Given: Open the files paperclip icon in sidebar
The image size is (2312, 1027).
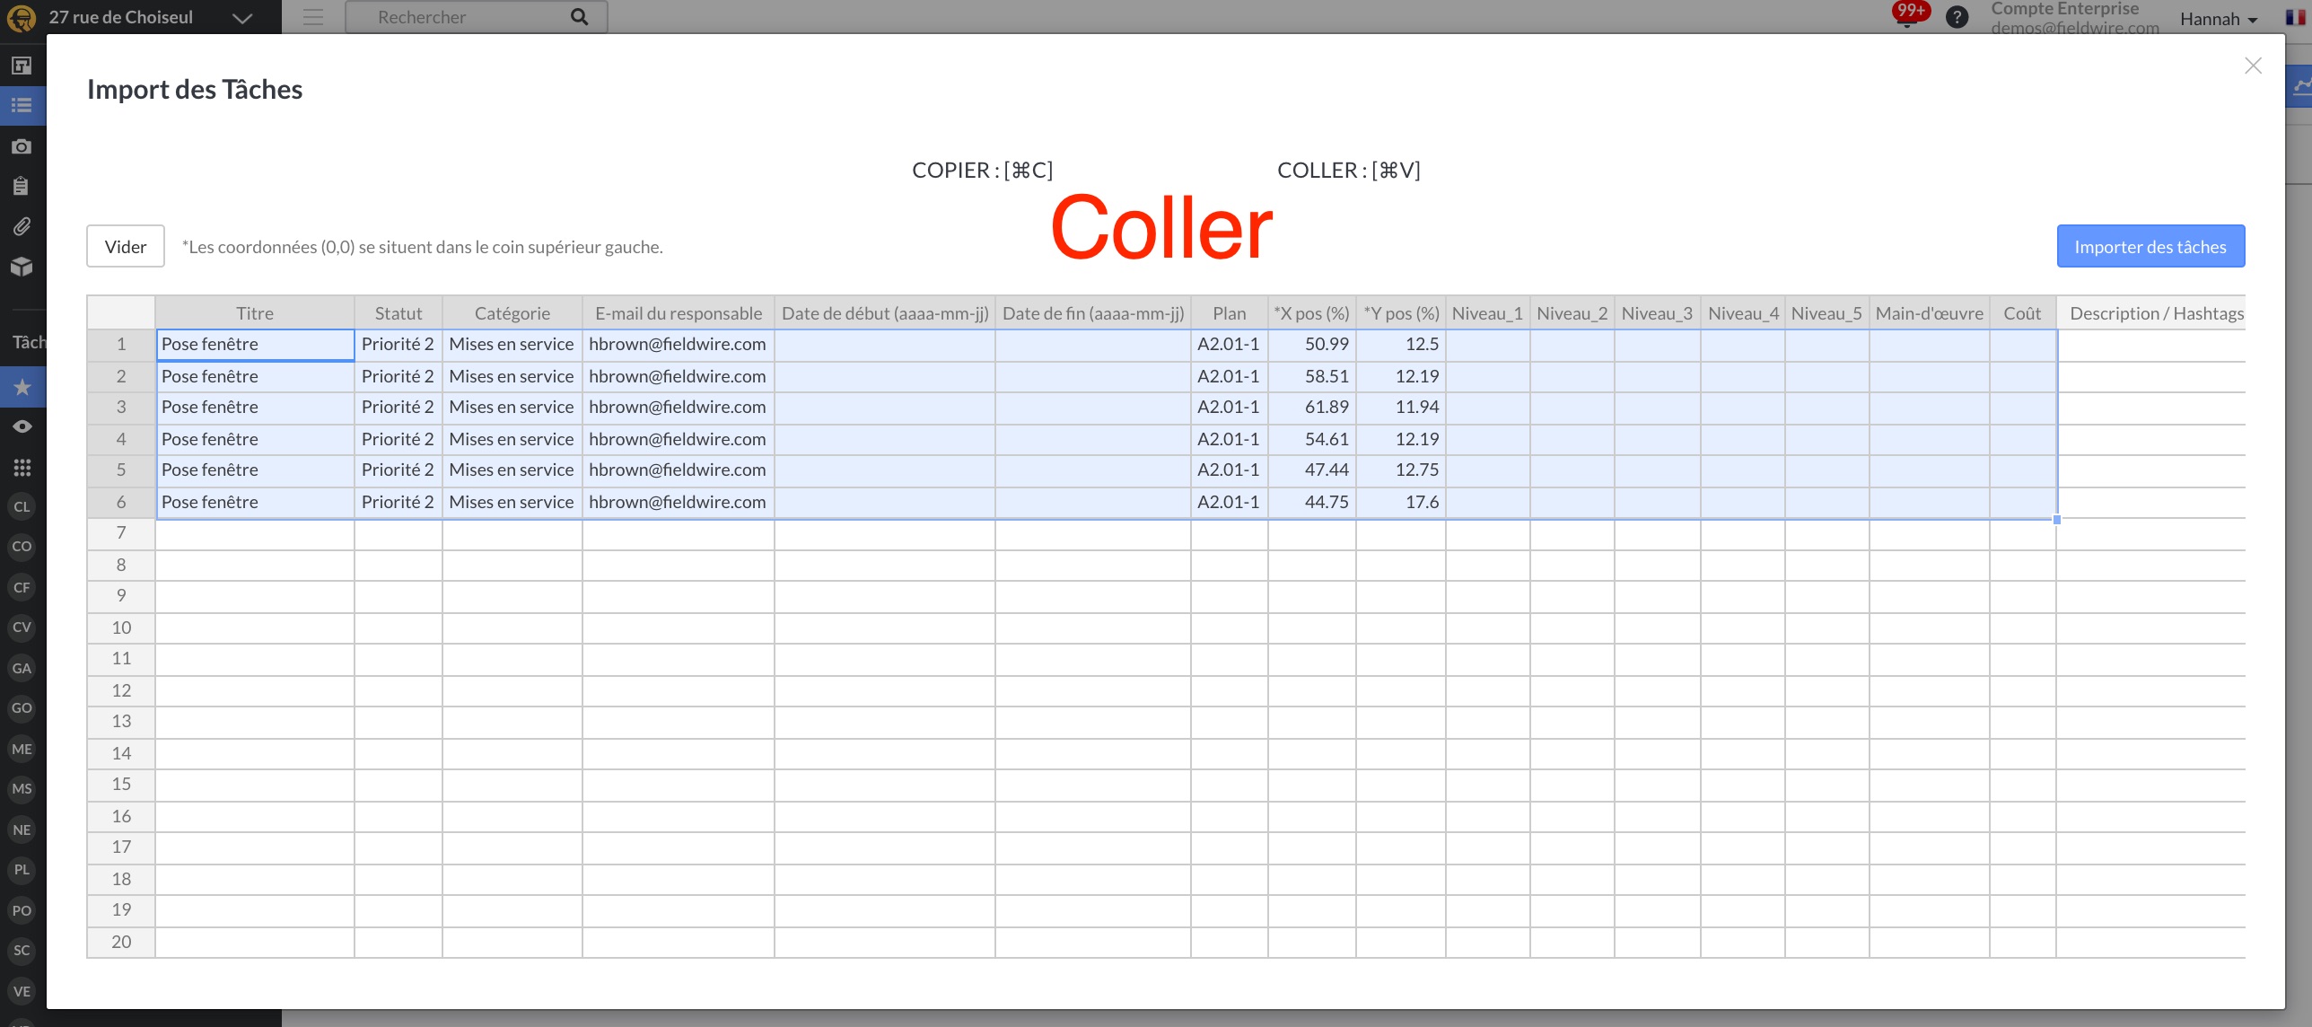Looking at the screenshot, I should point(22,226).
